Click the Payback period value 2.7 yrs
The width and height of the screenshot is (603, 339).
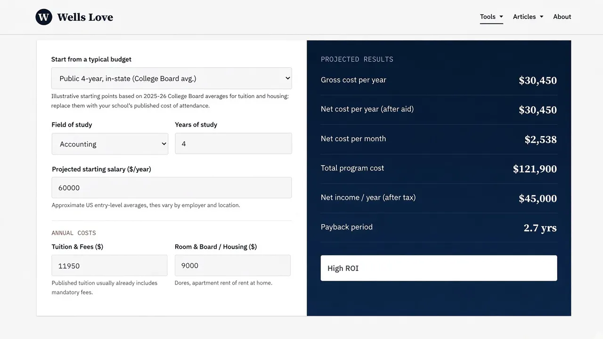click(x=540, y=228)
